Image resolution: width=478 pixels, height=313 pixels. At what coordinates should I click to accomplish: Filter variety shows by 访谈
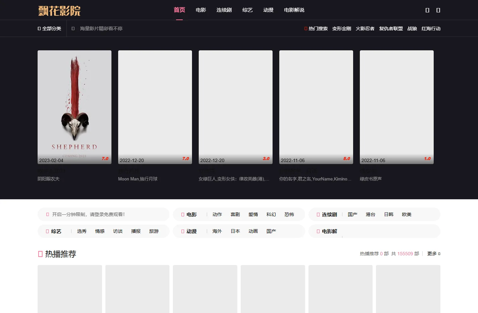[x=118, y=231]
